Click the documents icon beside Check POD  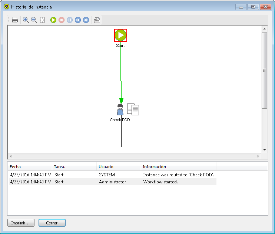pos(133,109)
